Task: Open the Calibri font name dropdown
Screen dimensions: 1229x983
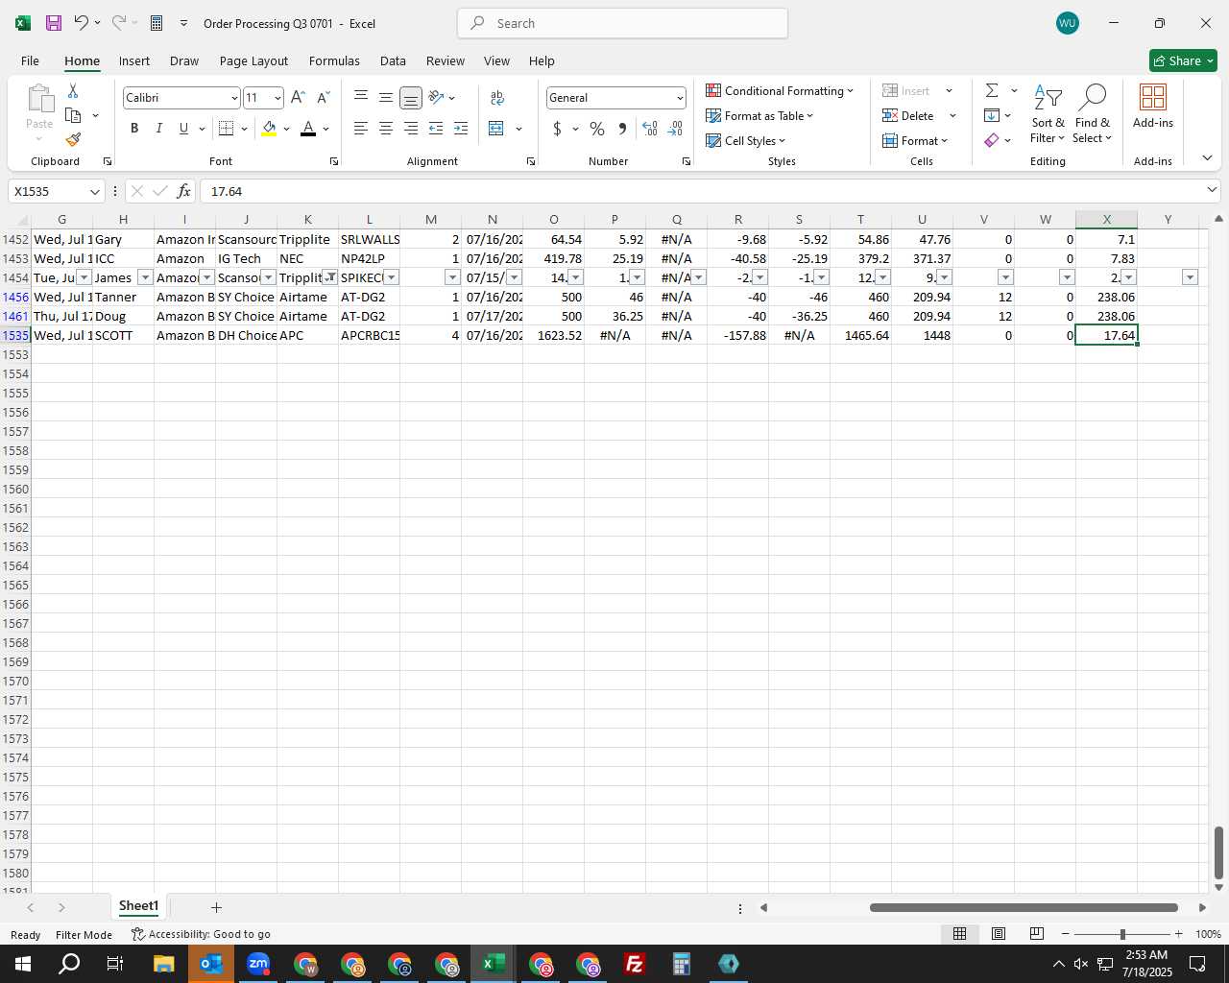Action: tap(234, 98)
